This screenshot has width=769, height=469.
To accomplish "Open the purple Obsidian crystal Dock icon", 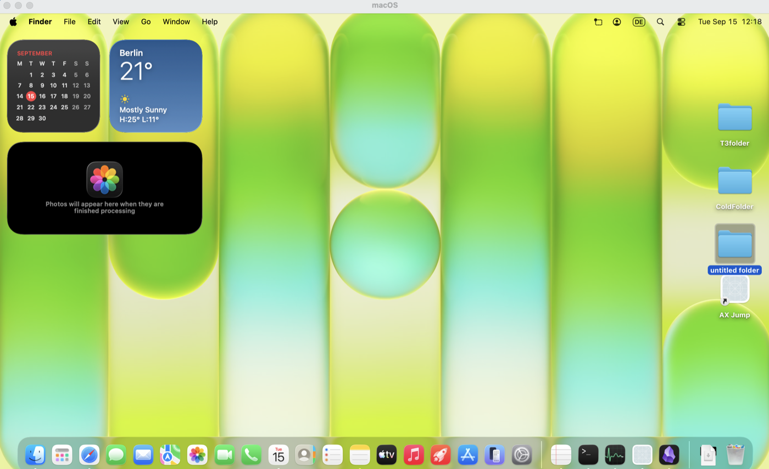I will 669,455.
